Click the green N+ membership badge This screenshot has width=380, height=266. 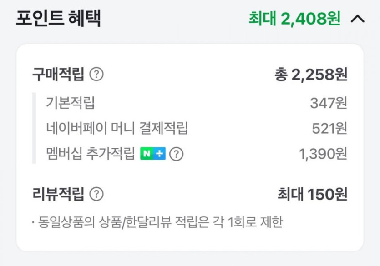pos(152,154)
